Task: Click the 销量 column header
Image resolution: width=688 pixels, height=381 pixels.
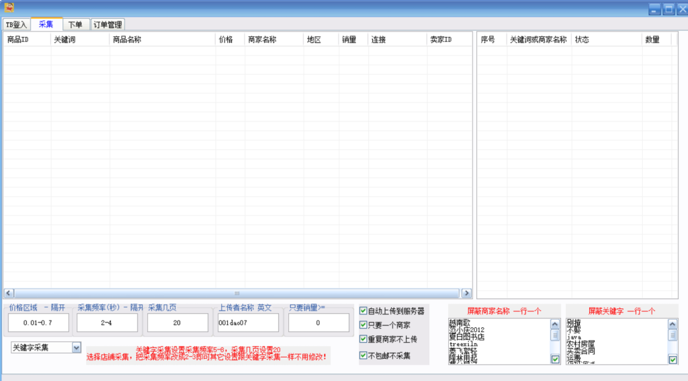Action: [349, 40]
